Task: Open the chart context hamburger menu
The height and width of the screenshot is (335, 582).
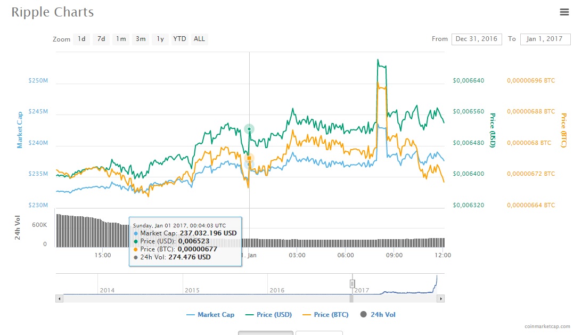Action: click(x=564, y=12)
